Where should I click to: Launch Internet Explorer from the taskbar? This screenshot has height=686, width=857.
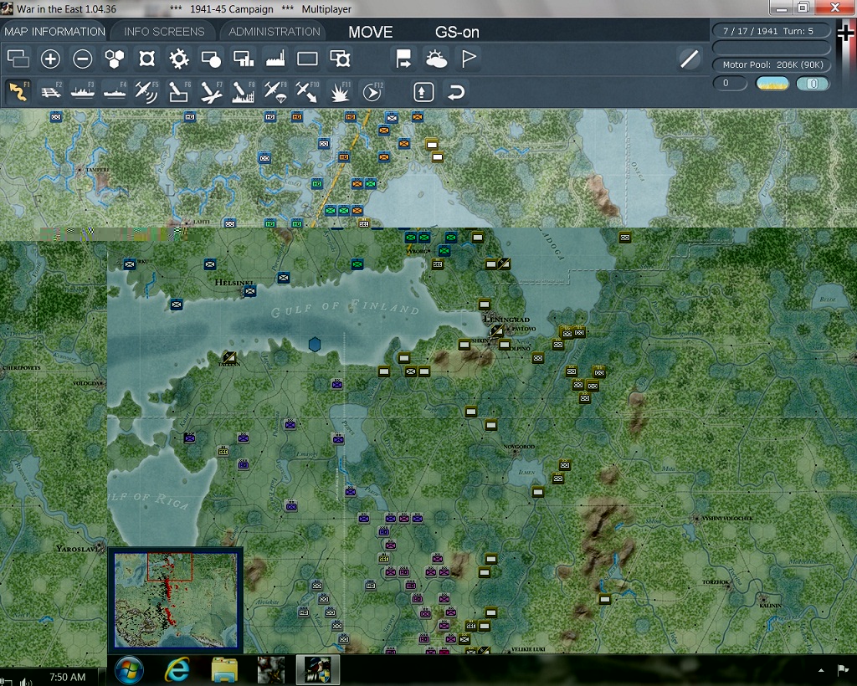(x=177, y=670)
